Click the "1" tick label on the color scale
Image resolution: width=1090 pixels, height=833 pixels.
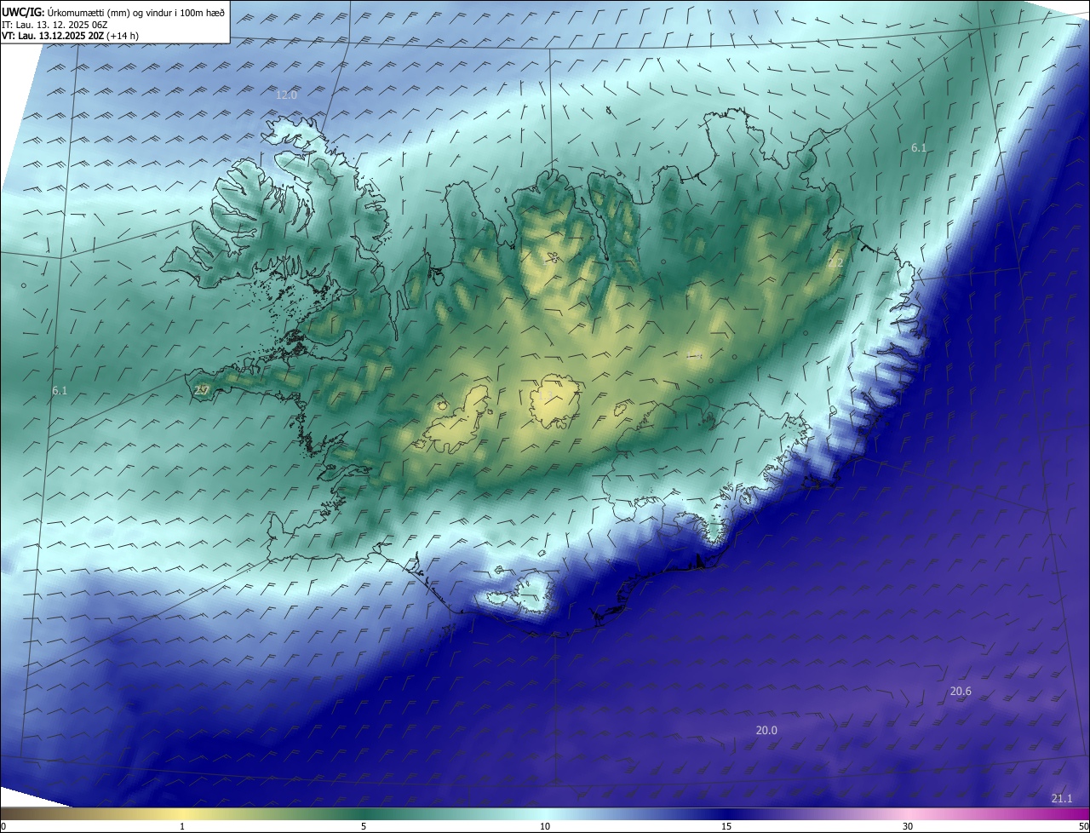tap(182, 826)
